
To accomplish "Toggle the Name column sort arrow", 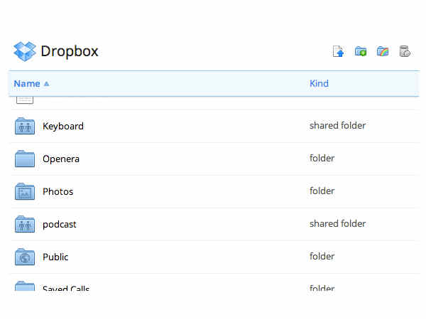I will pos(46,84).
